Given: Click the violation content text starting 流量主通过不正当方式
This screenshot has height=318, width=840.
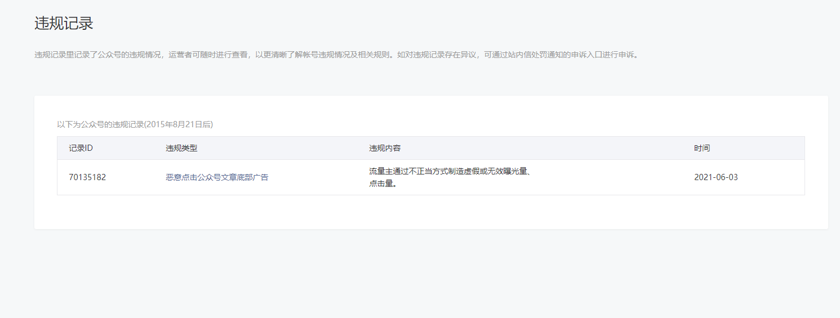Looking at the screenshot, I should pos(451,177).
